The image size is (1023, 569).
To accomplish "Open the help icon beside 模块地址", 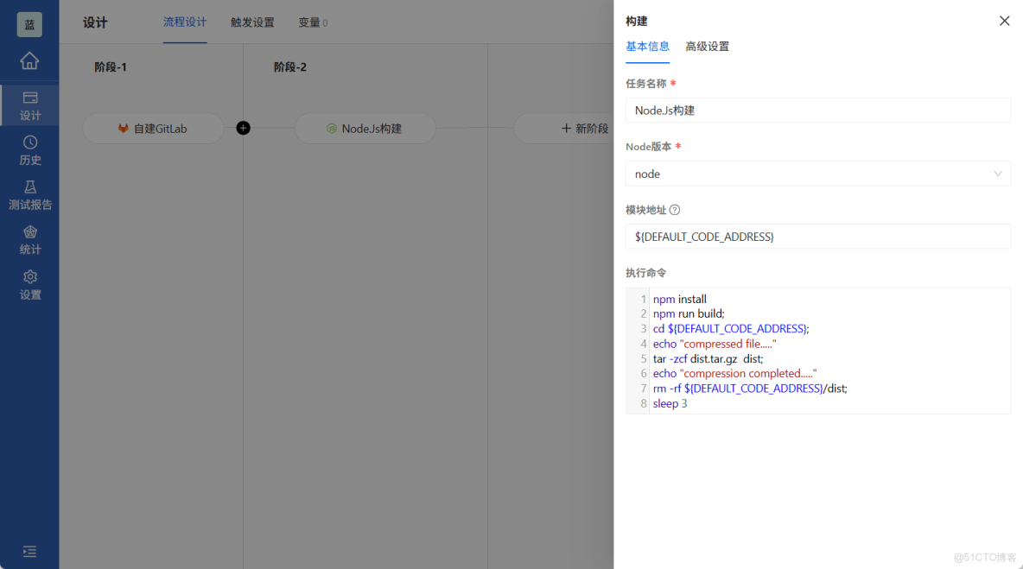I will [x=675, y=210].
